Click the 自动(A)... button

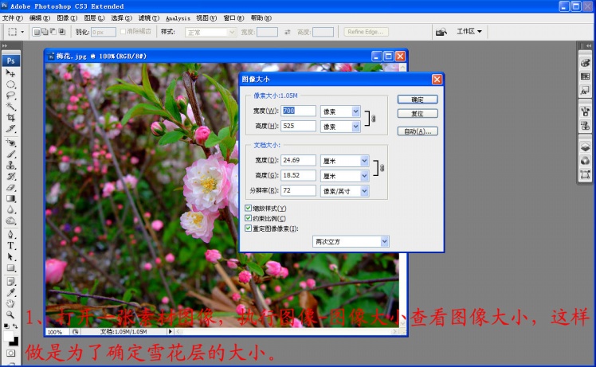coord(418,131)
